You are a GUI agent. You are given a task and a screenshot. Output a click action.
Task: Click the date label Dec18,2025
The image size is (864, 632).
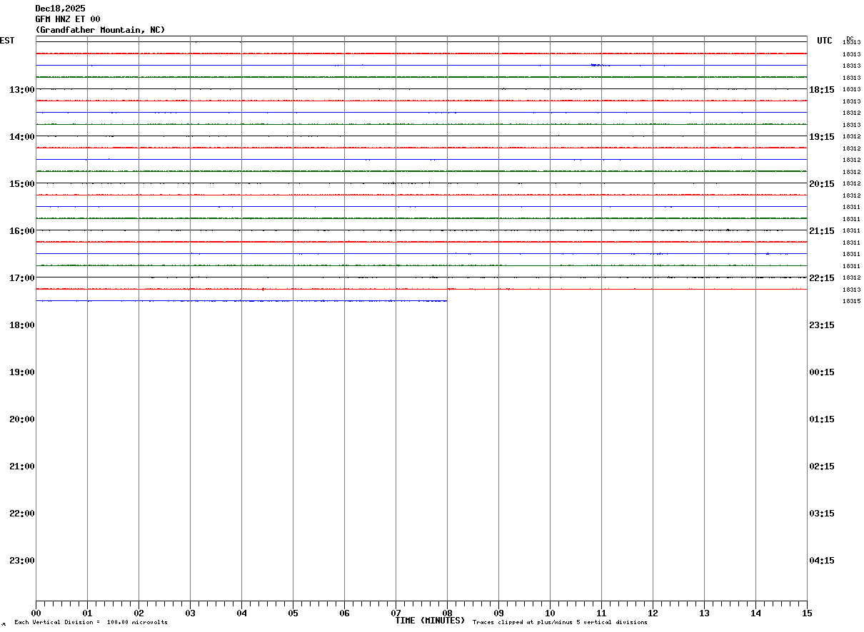(60, 9)
